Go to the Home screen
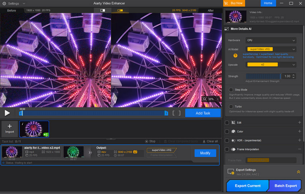 click(x=268, y=3)
